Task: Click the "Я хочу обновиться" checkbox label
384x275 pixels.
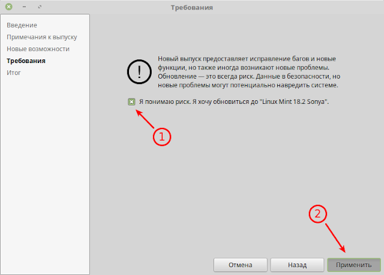Action: pos(234,101)
